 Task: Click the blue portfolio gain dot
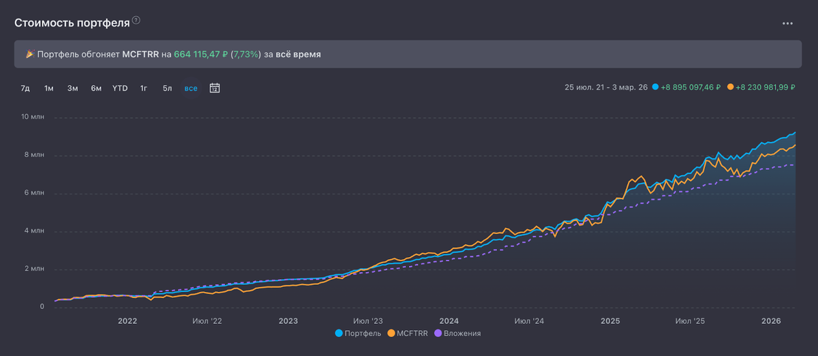coord(655,87)
